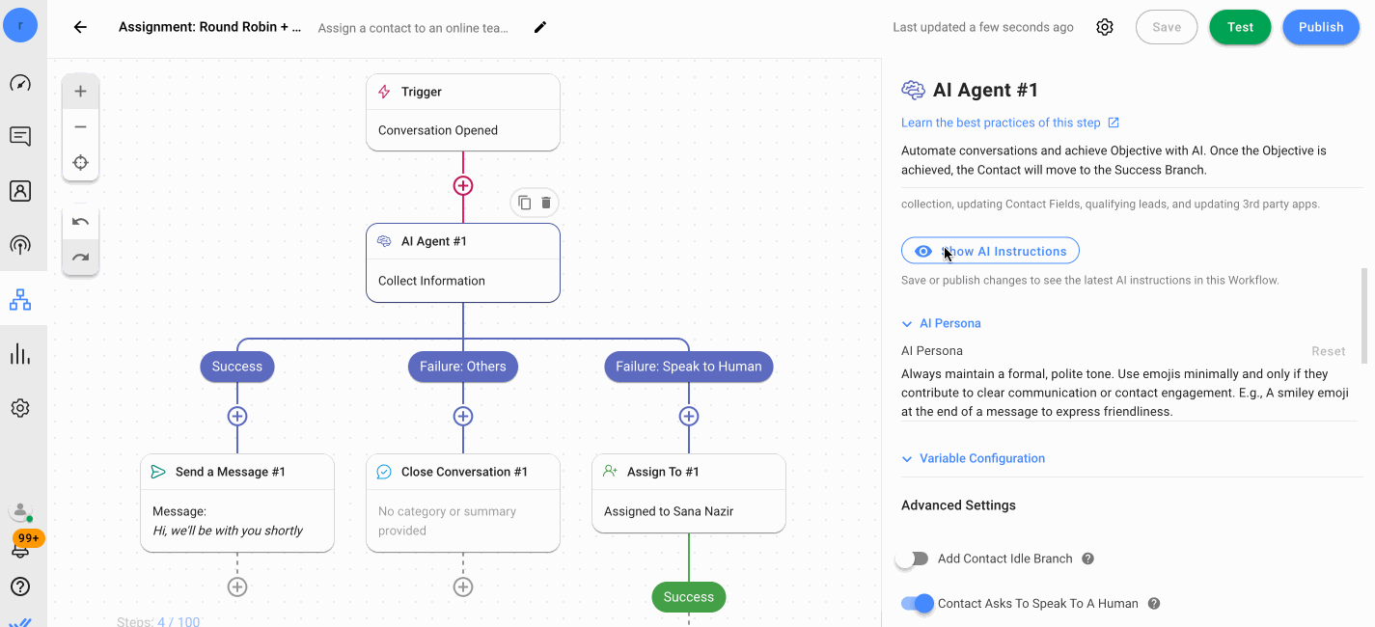
Task: Enable the Add Contact Idle Branch toggle
Action: coord(912,559)
